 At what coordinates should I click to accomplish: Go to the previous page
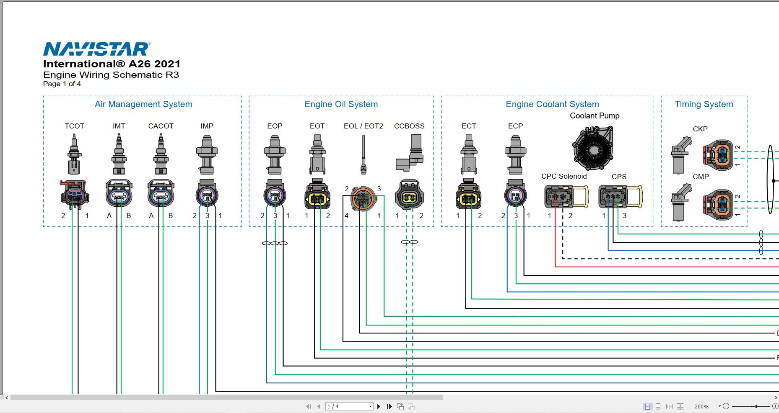point(319,406)
